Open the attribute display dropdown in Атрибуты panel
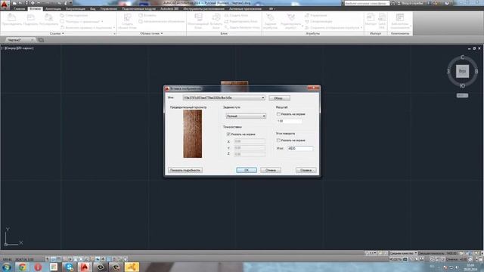 361,27
